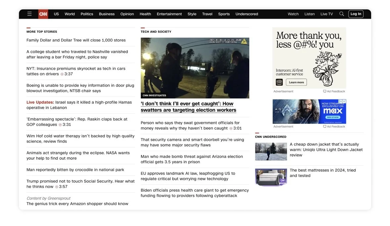Screen dimensions: 390x226
Task: Open Live TV
Action: pos(326,14)
